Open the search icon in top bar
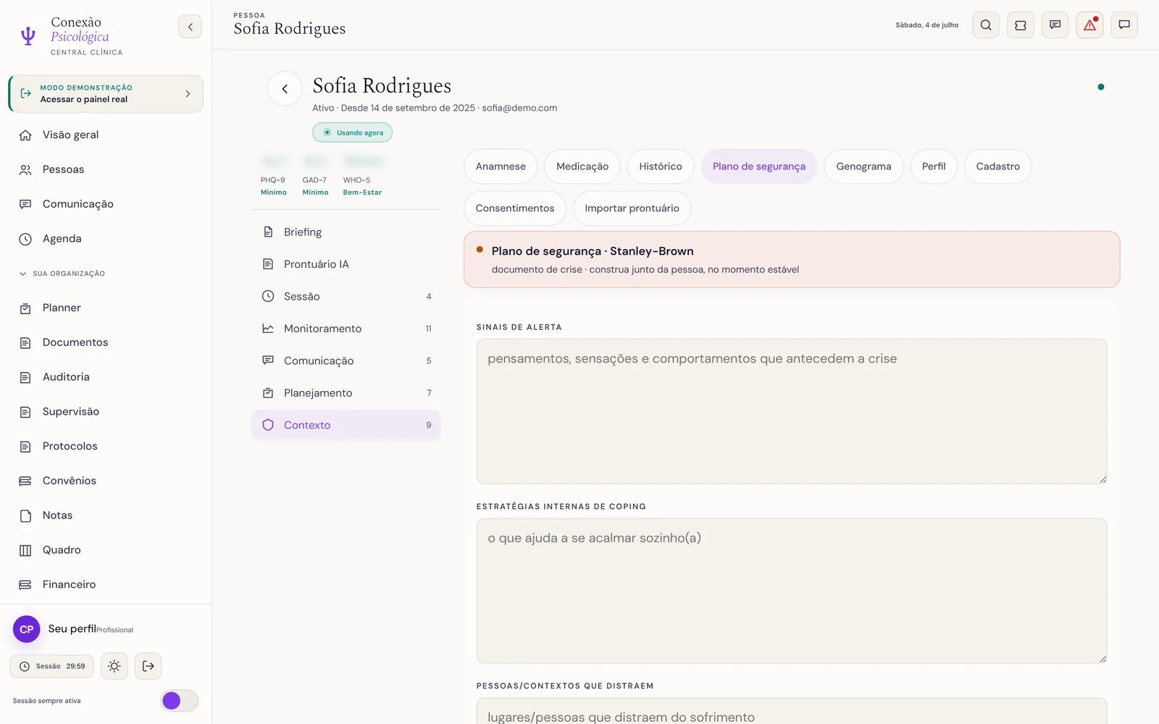 986,25
